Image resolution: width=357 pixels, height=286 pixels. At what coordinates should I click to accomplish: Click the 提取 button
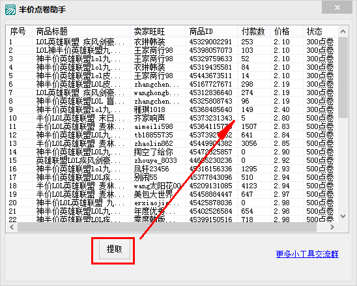115,250
